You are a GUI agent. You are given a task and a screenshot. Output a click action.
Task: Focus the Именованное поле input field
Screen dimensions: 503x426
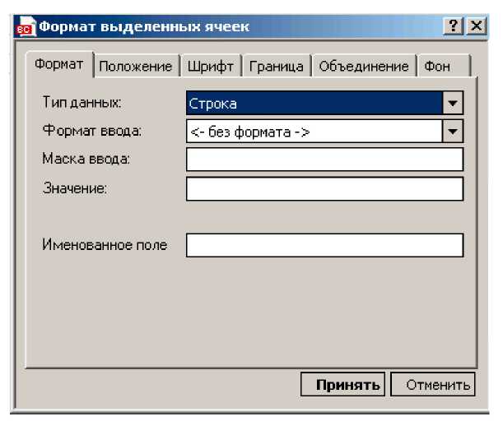324,245
